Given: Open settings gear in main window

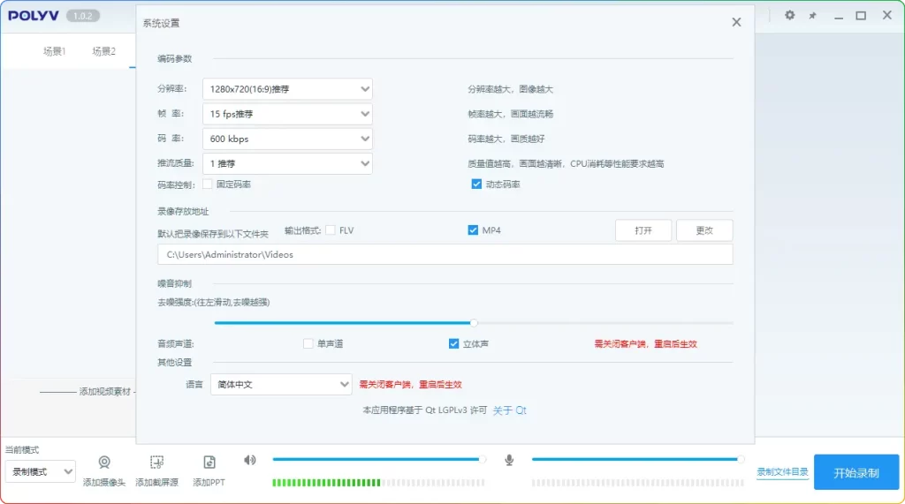Looking at the screenshot, I should (x=789, y=16).
